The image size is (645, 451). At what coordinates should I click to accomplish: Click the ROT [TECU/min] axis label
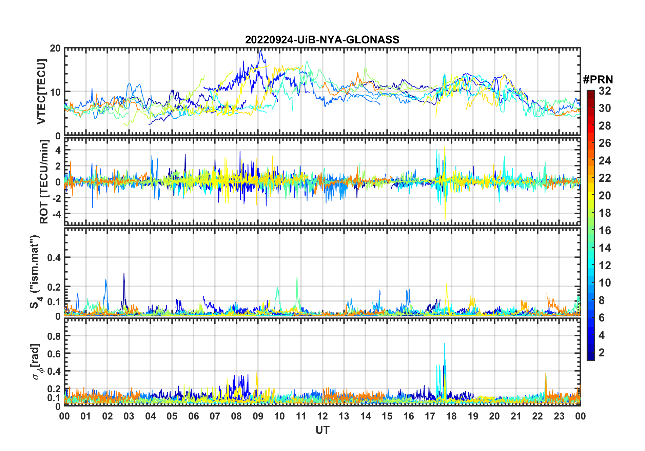tap(44, 182)
